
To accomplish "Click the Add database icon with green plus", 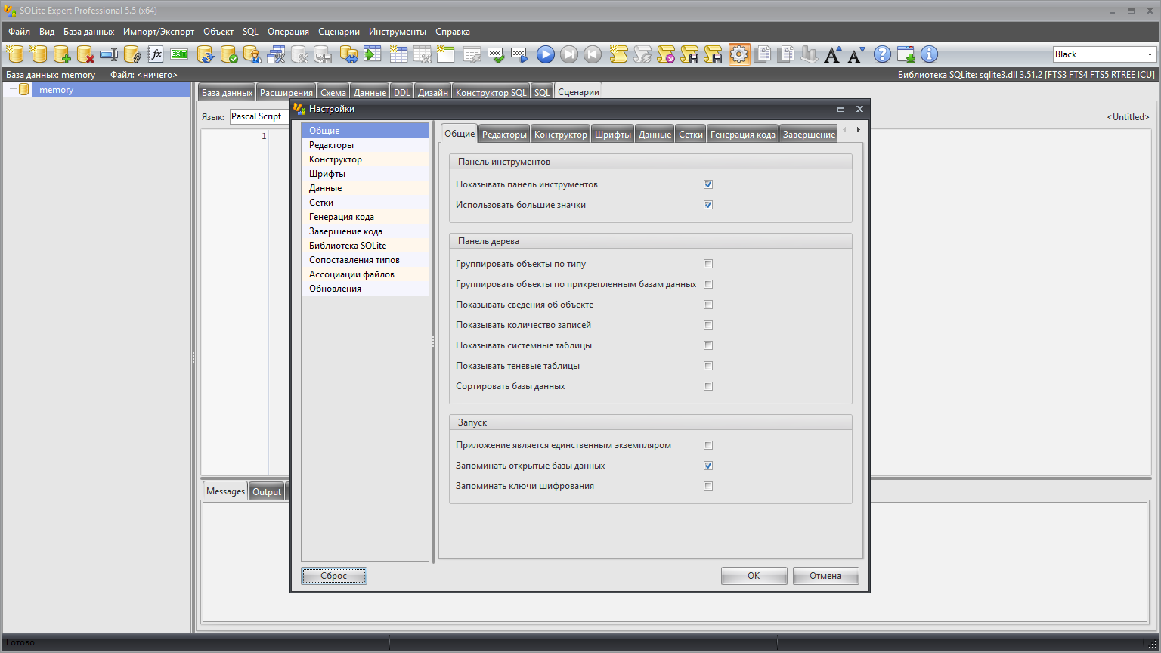I will point(62,54).
